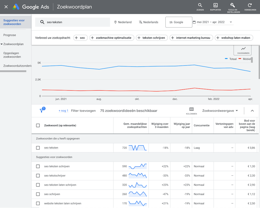Image resolution: width=260 pixels, height=208 pixels.
Task: Click the language icon next to Nederlands
Action: click(141, 22)
